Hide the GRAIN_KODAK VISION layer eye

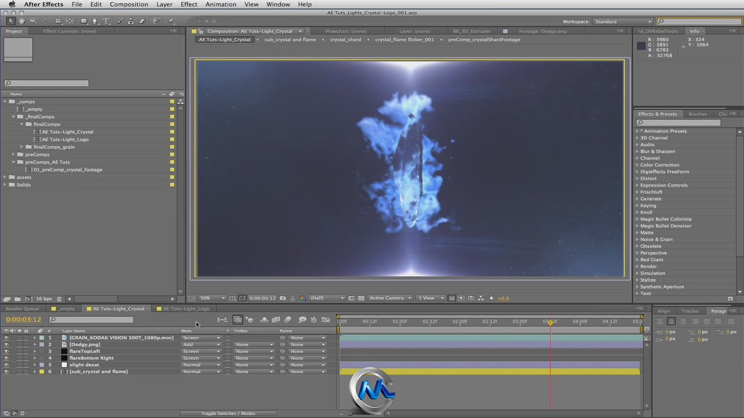[x=6, y=337]
